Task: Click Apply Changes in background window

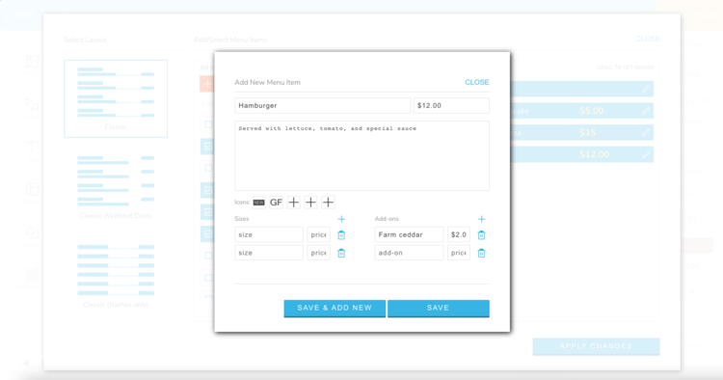Action: 596,346
